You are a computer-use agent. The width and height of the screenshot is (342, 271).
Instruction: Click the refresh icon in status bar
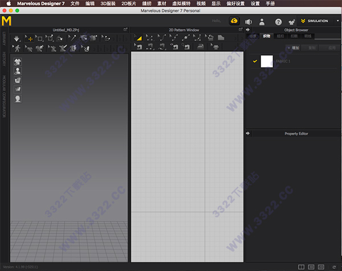pyautogui.click(x=334, y=267)
